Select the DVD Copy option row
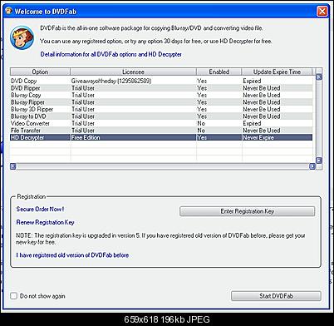 [161, 81]
